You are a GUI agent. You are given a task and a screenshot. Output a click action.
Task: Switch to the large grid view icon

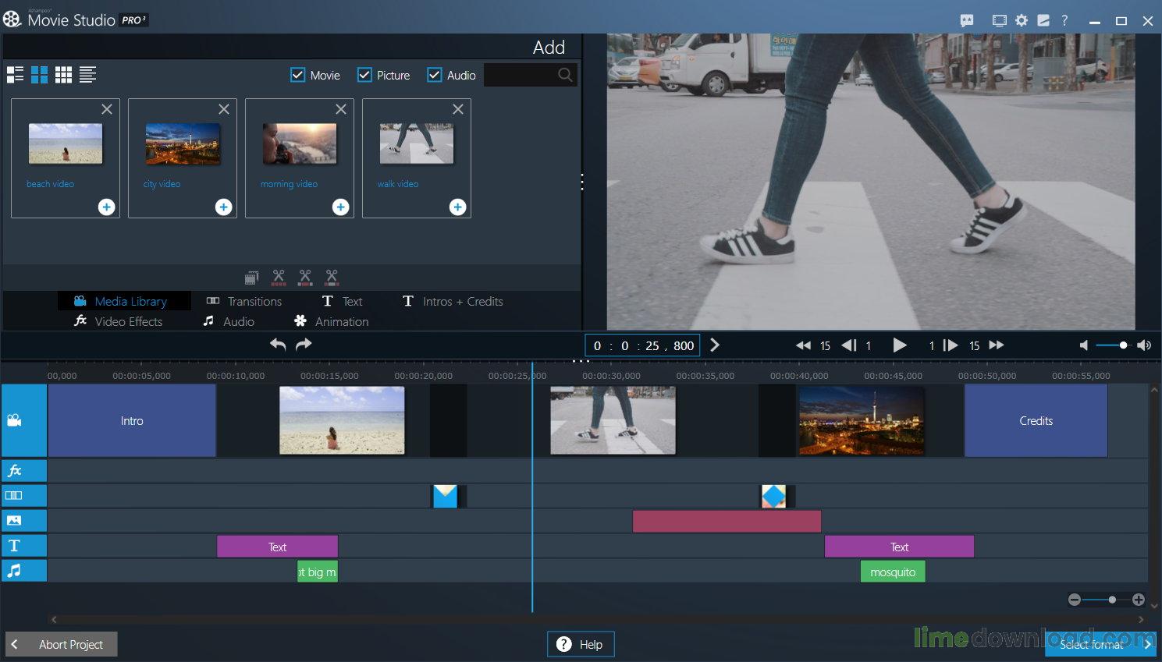click(x=39, y=74)
